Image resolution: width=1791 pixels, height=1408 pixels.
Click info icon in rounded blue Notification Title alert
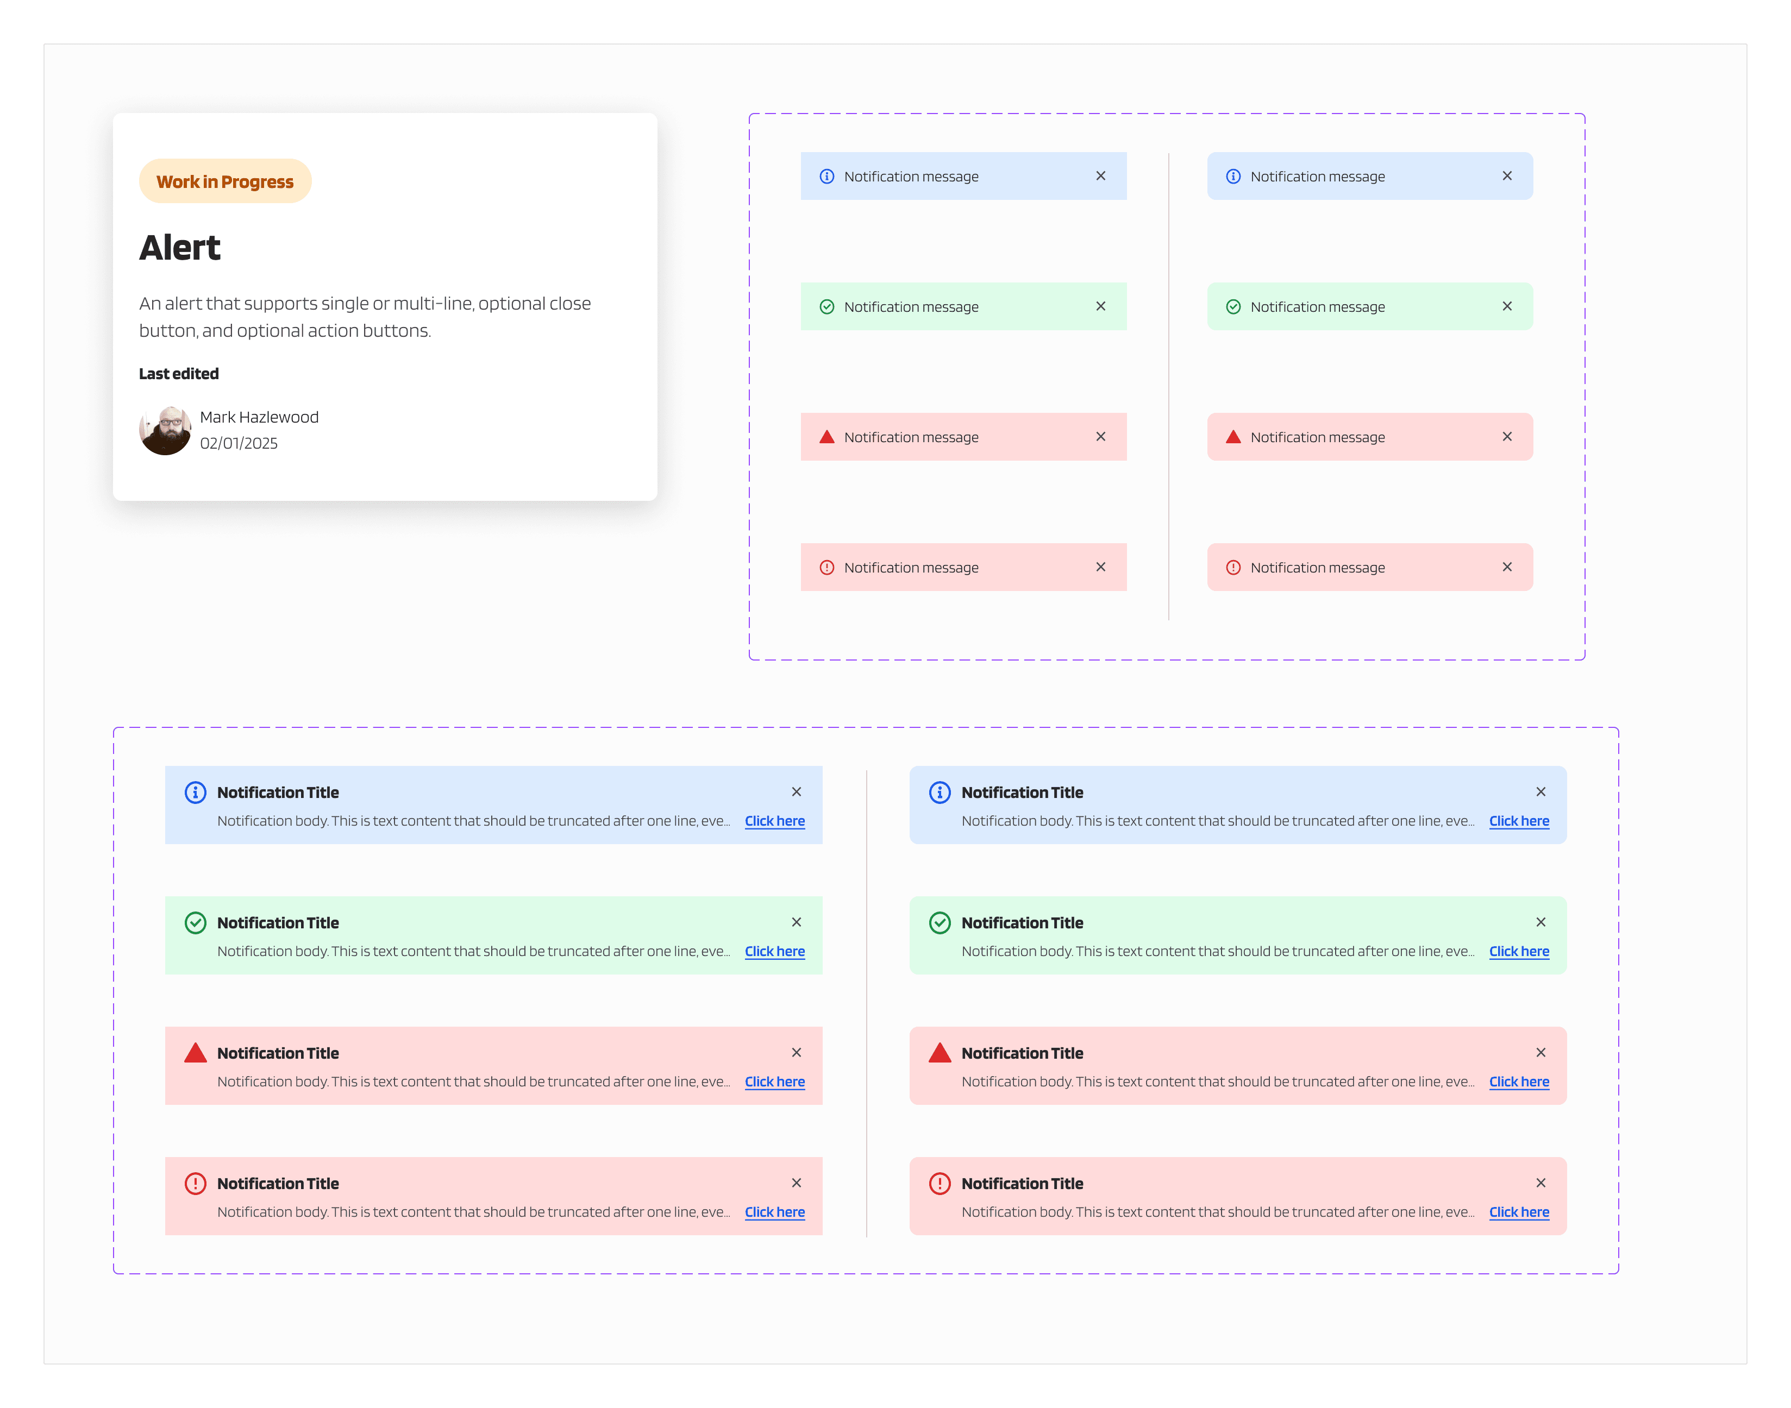[x=939, y=792]
